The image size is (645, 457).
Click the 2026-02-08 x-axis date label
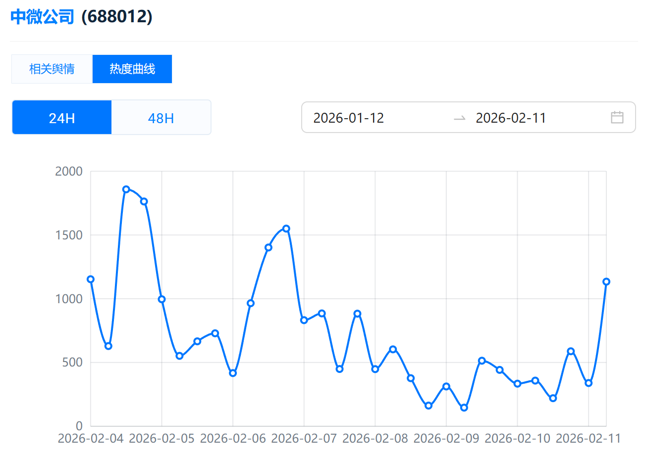[375, 439]
